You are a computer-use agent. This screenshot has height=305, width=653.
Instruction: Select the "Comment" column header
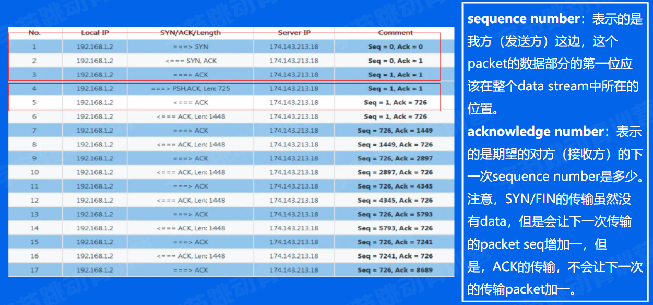(395, 33)
